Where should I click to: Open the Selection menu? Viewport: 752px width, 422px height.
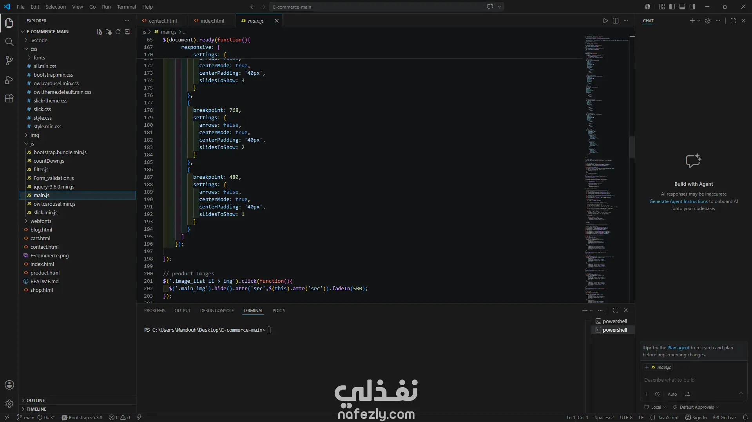[56, 7]
